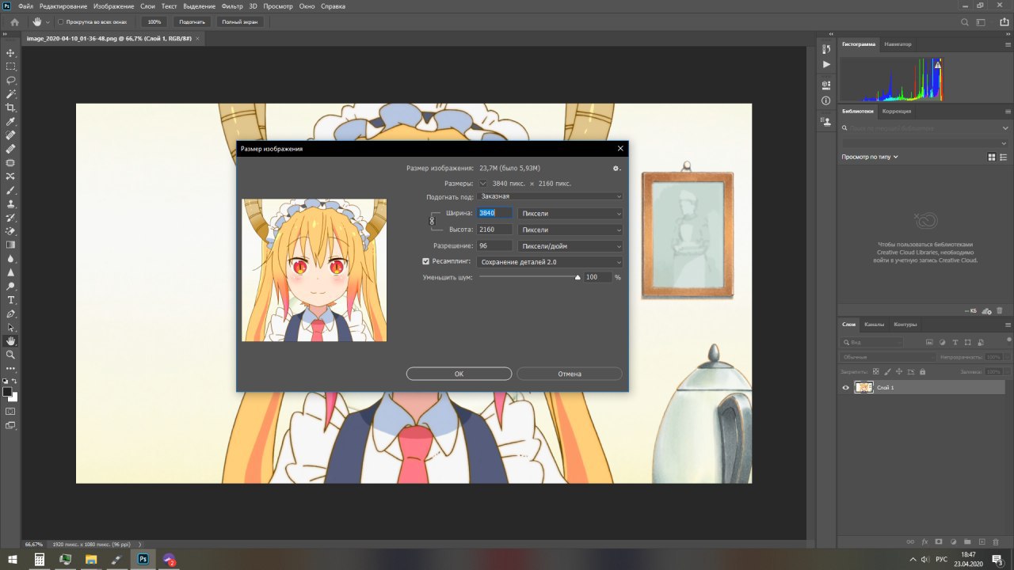Click the Уменьшить шум slider handle
Viewport: 1014px width, 570px height.
pos(578,277)
